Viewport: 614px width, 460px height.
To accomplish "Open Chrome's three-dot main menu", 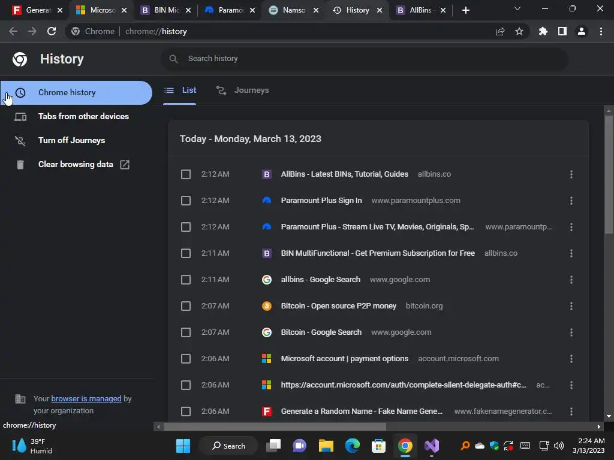I will (x=601, y=31).
